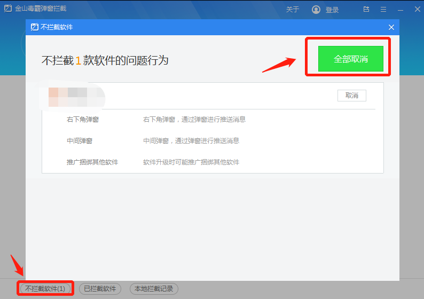Click the 不拦截1款软件的问题行为 heading
Viewport: 424px width, 299px height.
coord(105,60)
